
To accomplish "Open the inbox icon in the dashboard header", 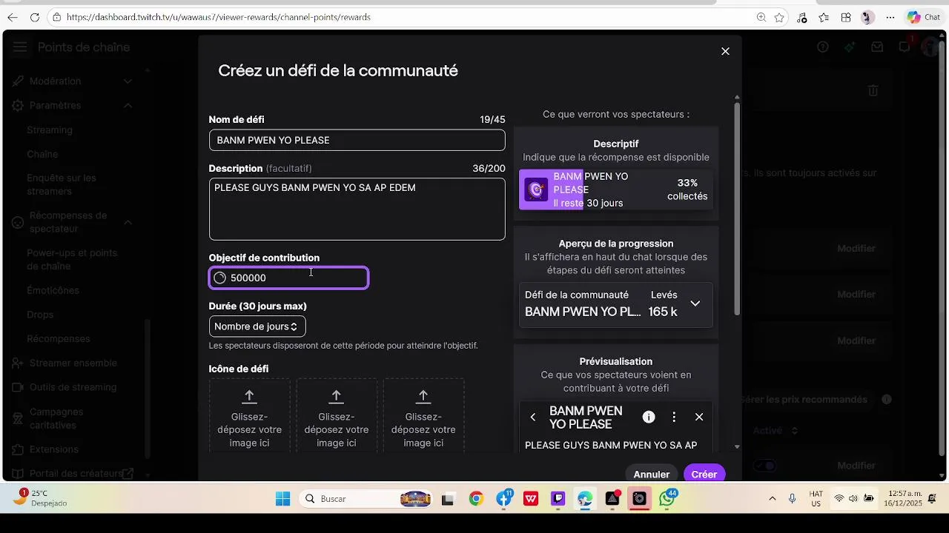I will point(877,47).
